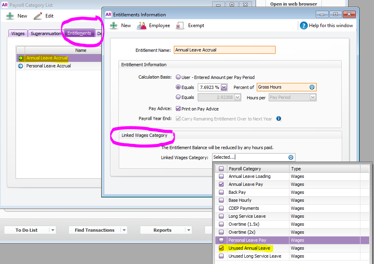
Task: Click the Find Transactions button
Action: (x=94, y=230)
